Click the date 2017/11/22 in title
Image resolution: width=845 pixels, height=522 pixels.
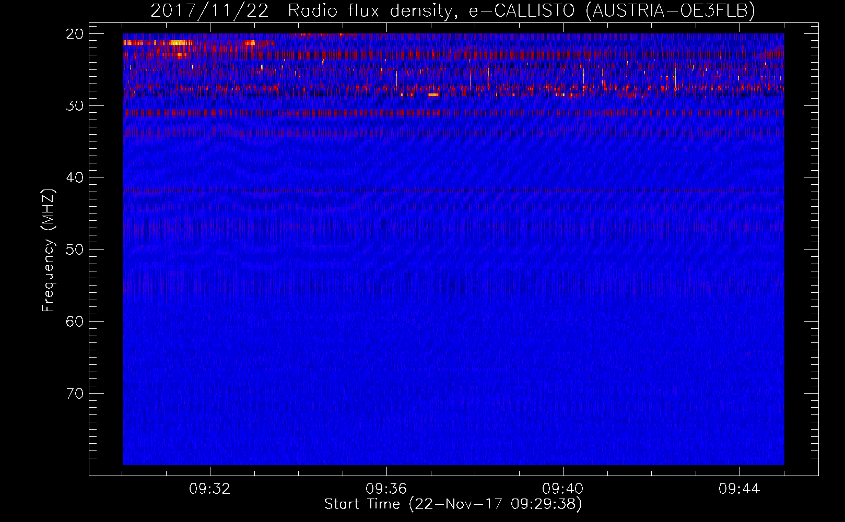(209, 10)
